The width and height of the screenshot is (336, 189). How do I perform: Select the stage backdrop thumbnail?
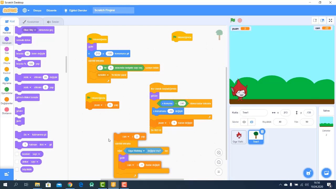tap(326, 122)
